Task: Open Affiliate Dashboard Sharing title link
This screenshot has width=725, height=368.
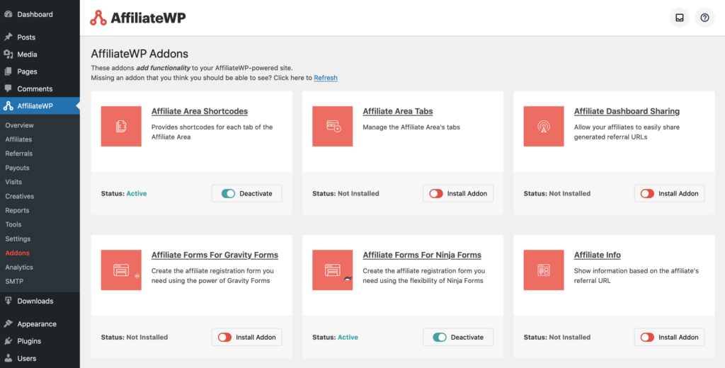Action: coord(627,111)
